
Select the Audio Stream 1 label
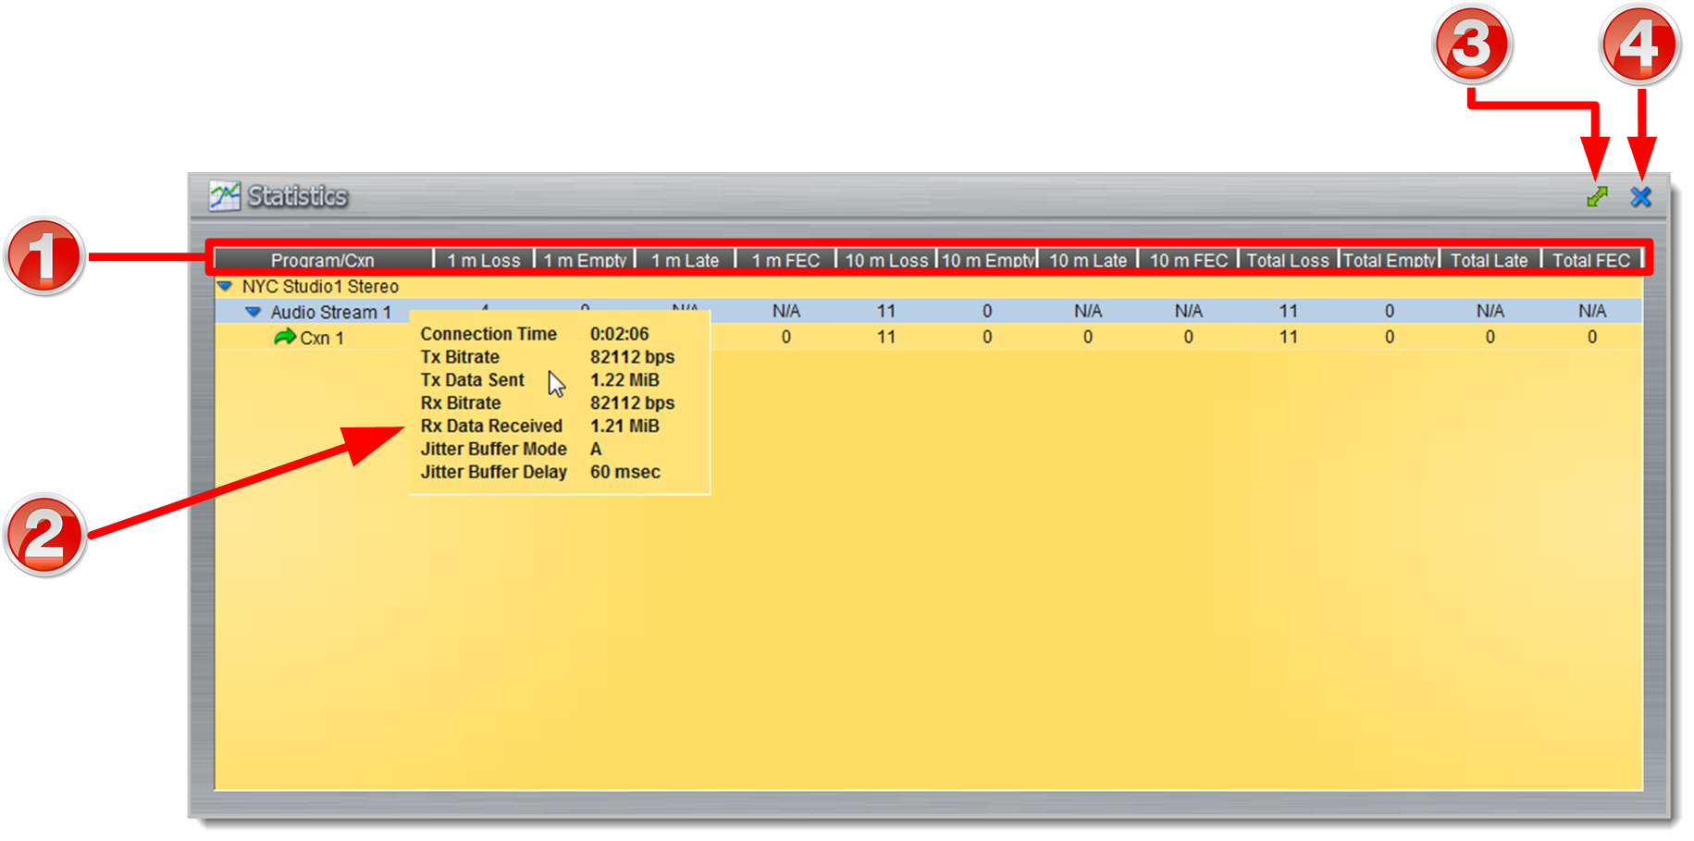(330, 313)
